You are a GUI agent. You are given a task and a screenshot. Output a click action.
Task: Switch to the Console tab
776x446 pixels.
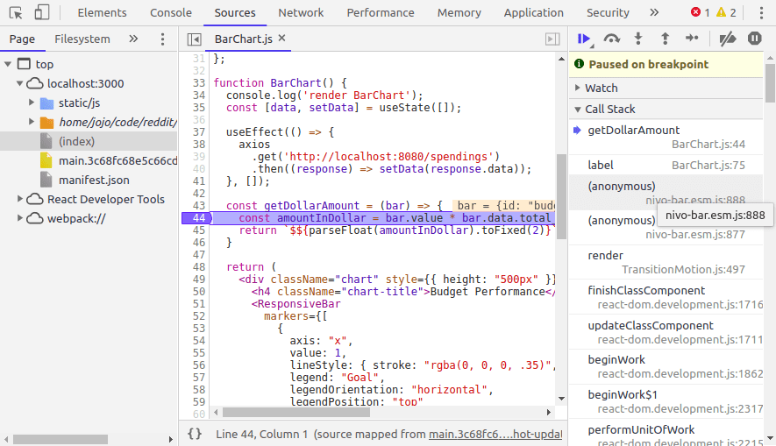tap(171, 13)
